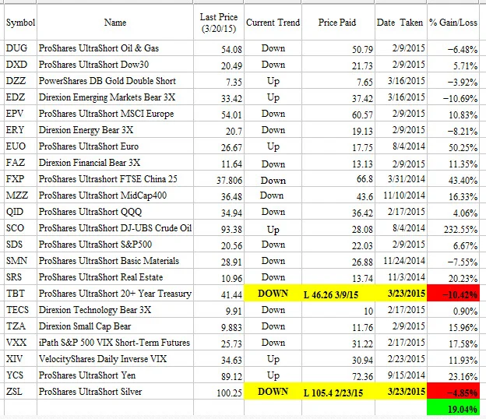Click the 50.25% gain cell

[x=453, y=146]
